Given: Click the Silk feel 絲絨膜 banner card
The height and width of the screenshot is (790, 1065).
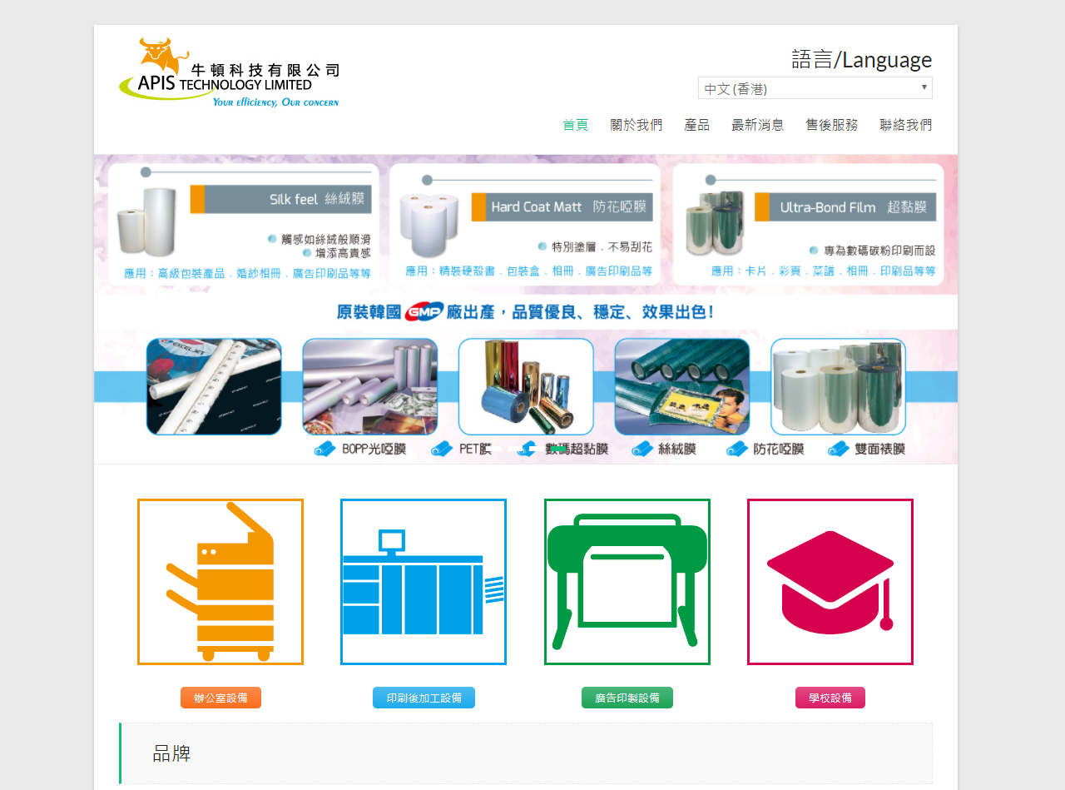Looking at the screenshot, I should pos(244,223).
